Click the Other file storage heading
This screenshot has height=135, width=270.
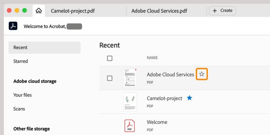[31, 129]
